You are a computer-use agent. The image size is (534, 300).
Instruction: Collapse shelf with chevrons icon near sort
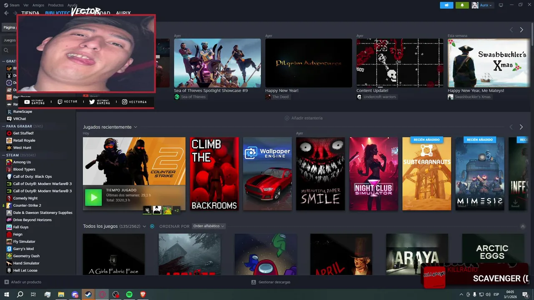(523, 226)
